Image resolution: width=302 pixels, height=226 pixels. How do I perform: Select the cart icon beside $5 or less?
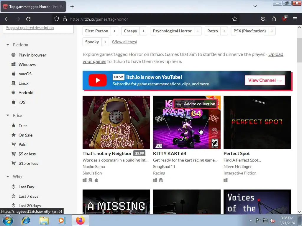pyautogui.click(x=14, y=154)
